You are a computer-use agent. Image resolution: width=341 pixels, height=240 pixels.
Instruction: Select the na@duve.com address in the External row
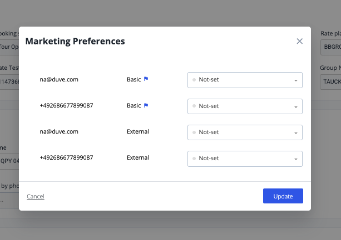click(59, 131)
